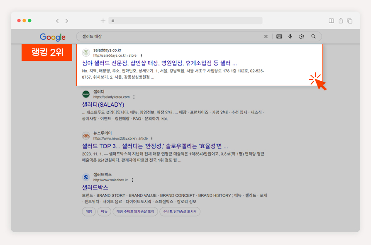Go forward using the browser forward arrow
Image resolution: width=371 pixels, height=245 pixels.
[x=67, y=21]
